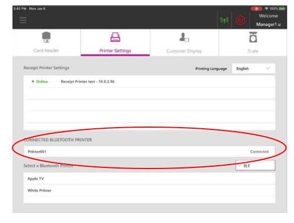Open the Card Reader tab

46,43
